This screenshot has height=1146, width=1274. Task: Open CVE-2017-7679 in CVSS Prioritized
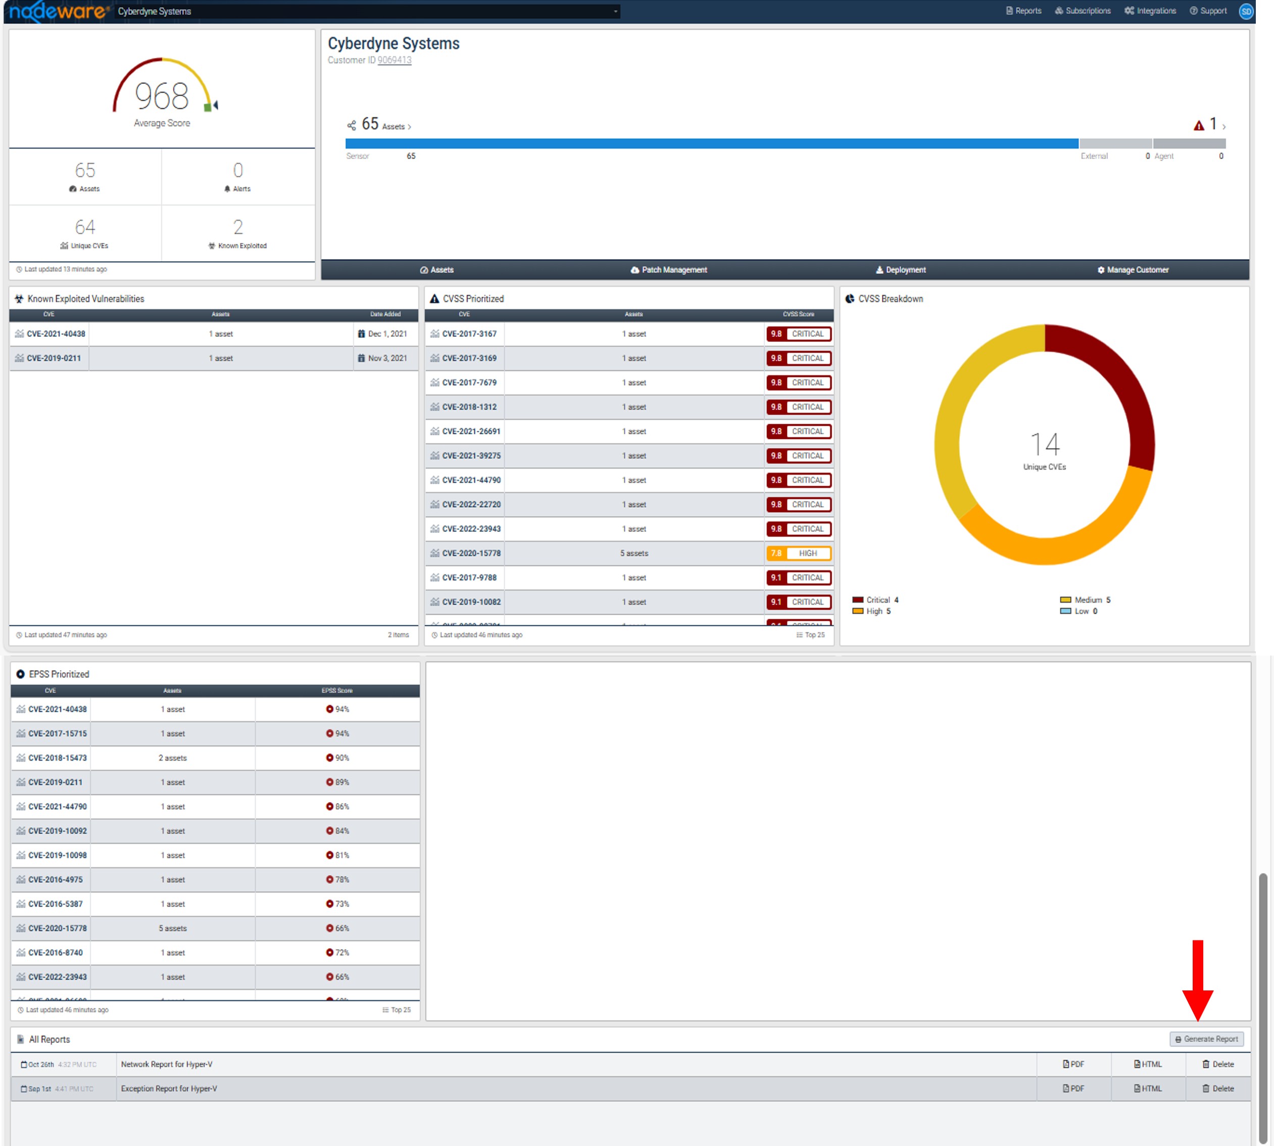(x=469, y=383)
